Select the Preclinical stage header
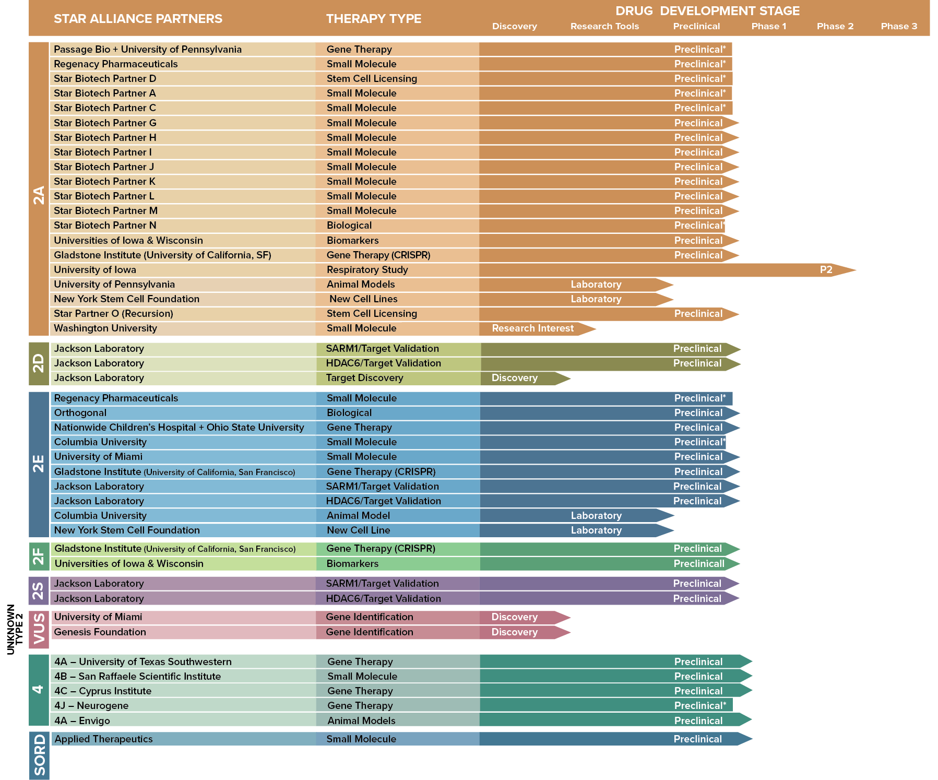Image resolution: width=938 pixels, height=780 pixels. (x=696, y=27)
